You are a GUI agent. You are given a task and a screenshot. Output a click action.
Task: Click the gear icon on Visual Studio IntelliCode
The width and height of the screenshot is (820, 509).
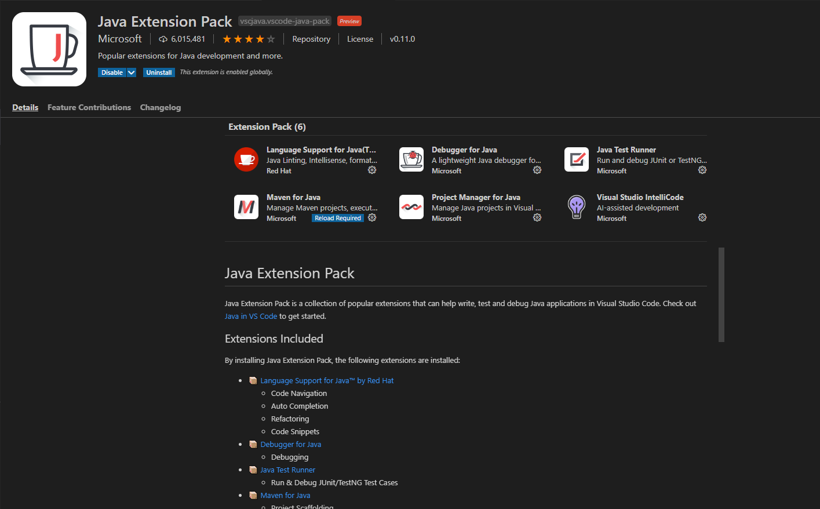coord(702,217)
